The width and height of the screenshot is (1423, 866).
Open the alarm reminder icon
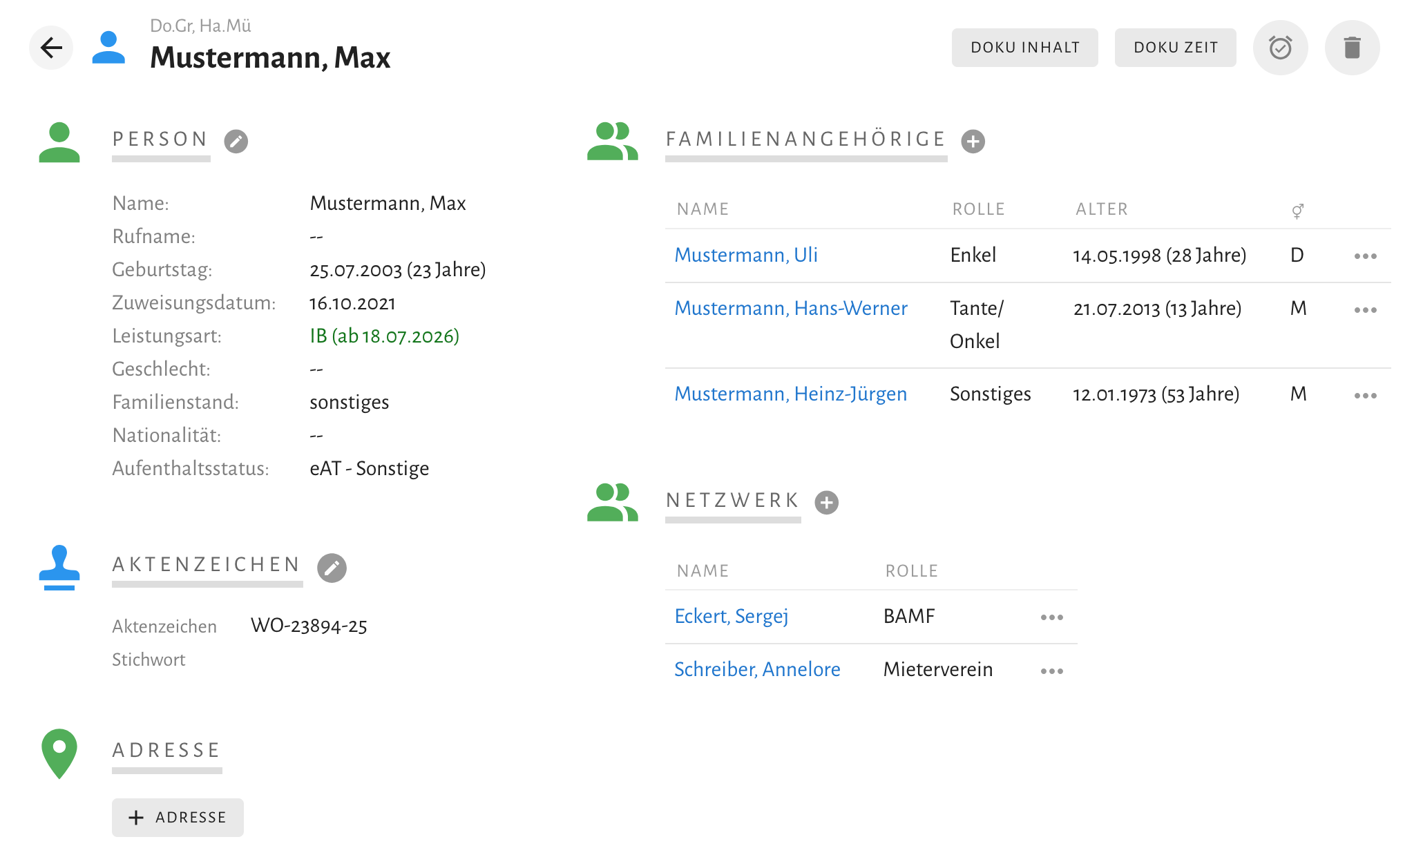(x=1280, y=48)
